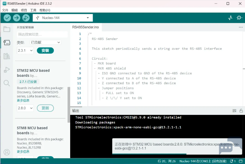Open the 2.3.1 version dropdown
The image size is (245, 164).
coord(25,50)
